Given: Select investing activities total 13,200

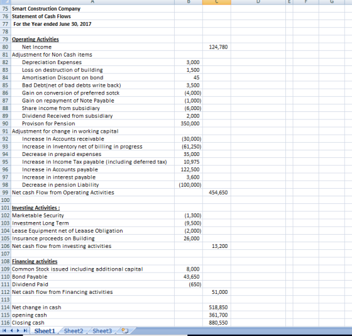Looking at the screenshot, I should 217,246.
